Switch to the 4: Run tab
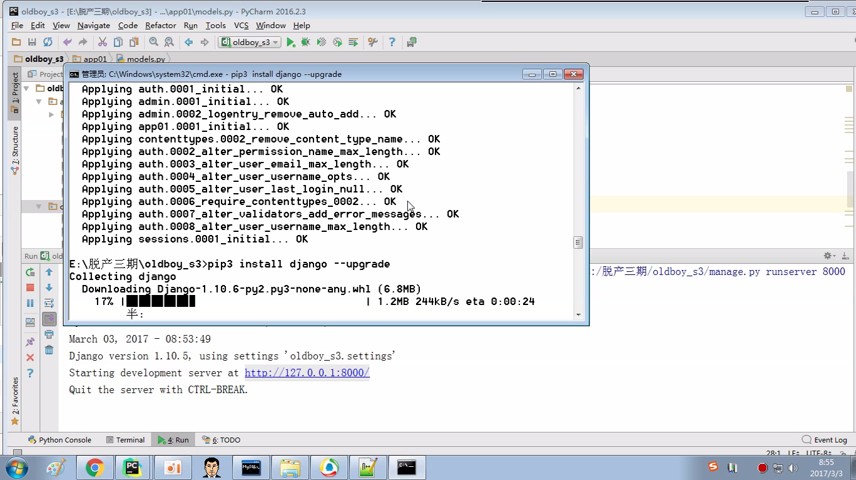Image resolution: width=856 pixels, height=480 pixels. coord(173,440)
